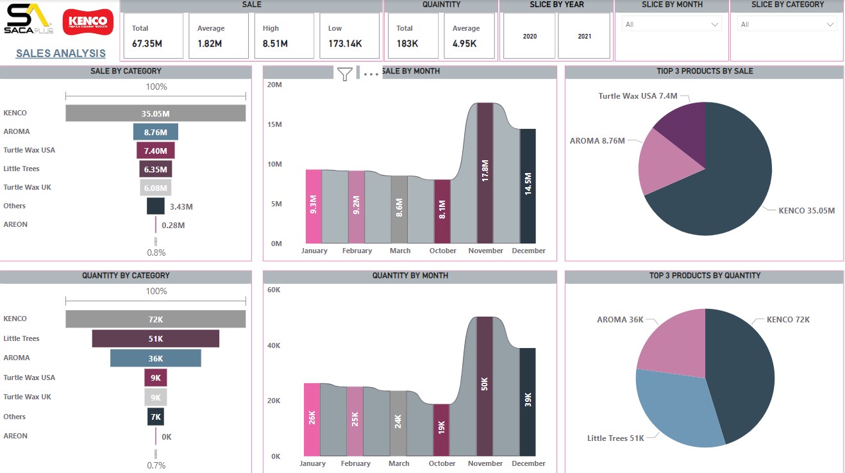Select the 2020 year slicer

pos(530,37)
